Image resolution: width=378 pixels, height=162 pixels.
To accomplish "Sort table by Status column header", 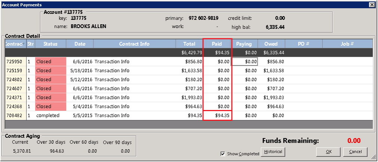I will [50, 44].
